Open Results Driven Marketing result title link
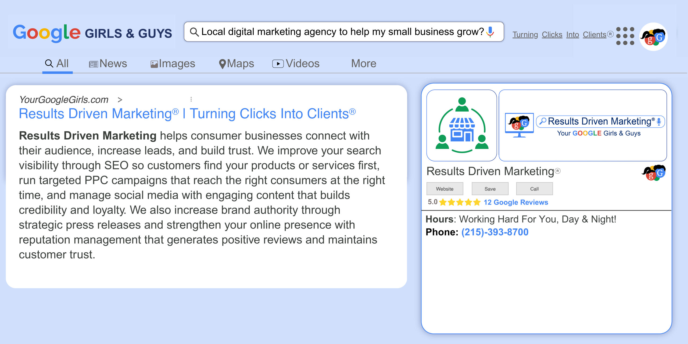 click(187, 114)
